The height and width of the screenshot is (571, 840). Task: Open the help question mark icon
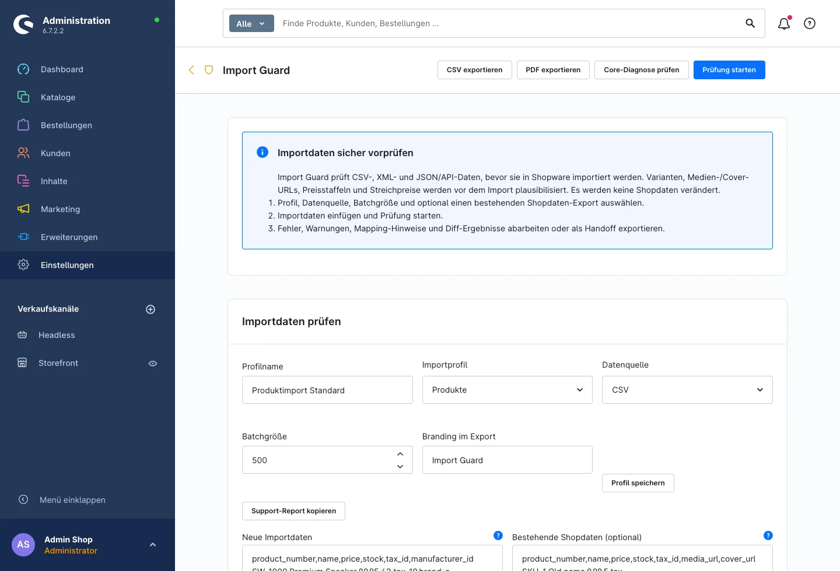point(810,23)
